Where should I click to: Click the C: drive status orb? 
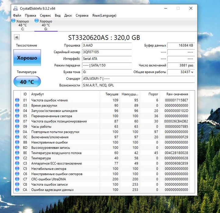13,21
